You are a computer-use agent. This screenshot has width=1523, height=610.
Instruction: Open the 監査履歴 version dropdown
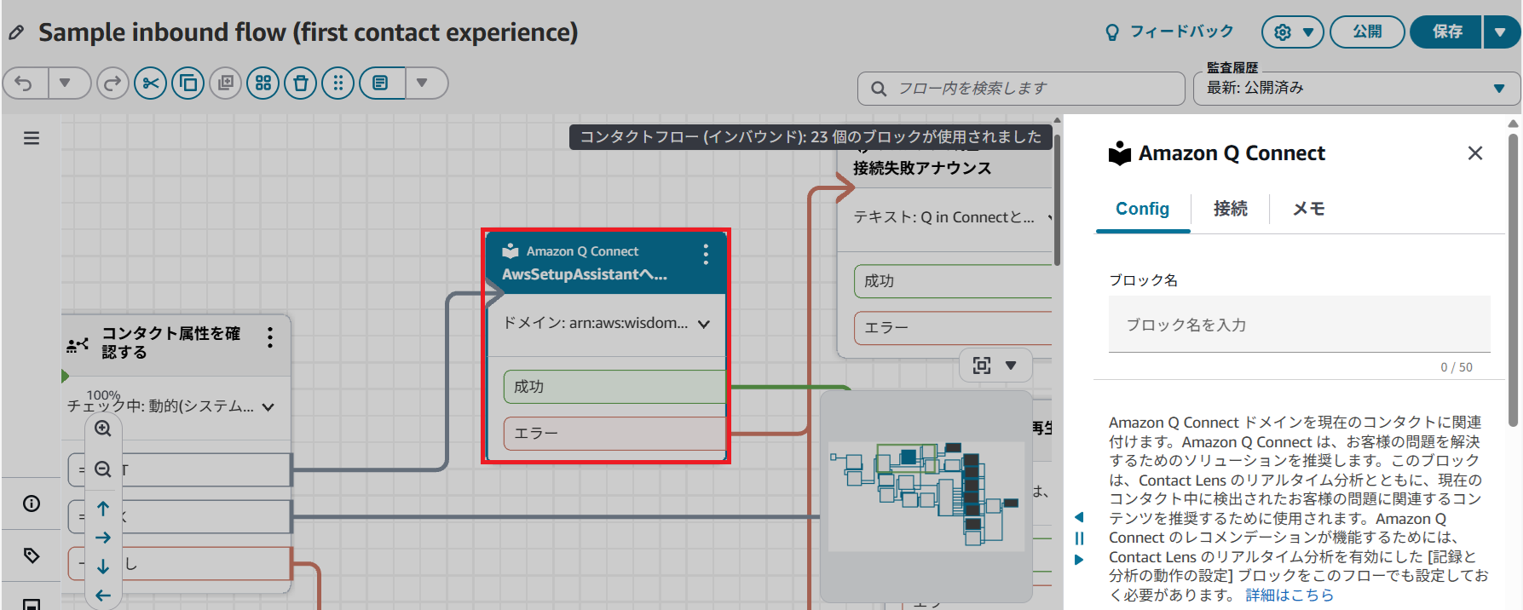pos(1357,89)
